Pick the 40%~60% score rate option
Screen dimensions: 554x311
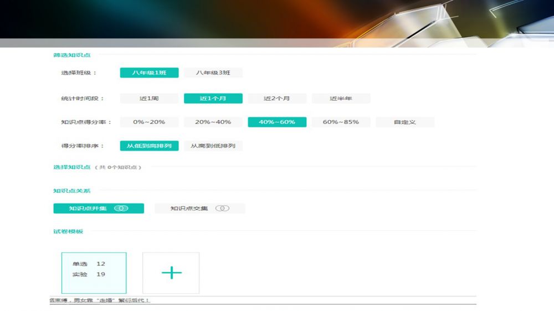point(277,122)
